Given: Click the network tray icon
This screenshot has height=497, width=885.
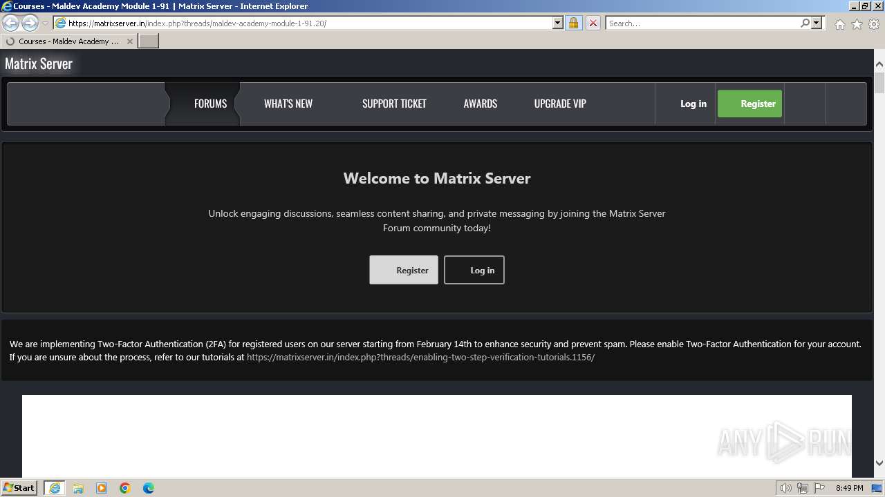Looking at the screenshot, I should [803, 488].
